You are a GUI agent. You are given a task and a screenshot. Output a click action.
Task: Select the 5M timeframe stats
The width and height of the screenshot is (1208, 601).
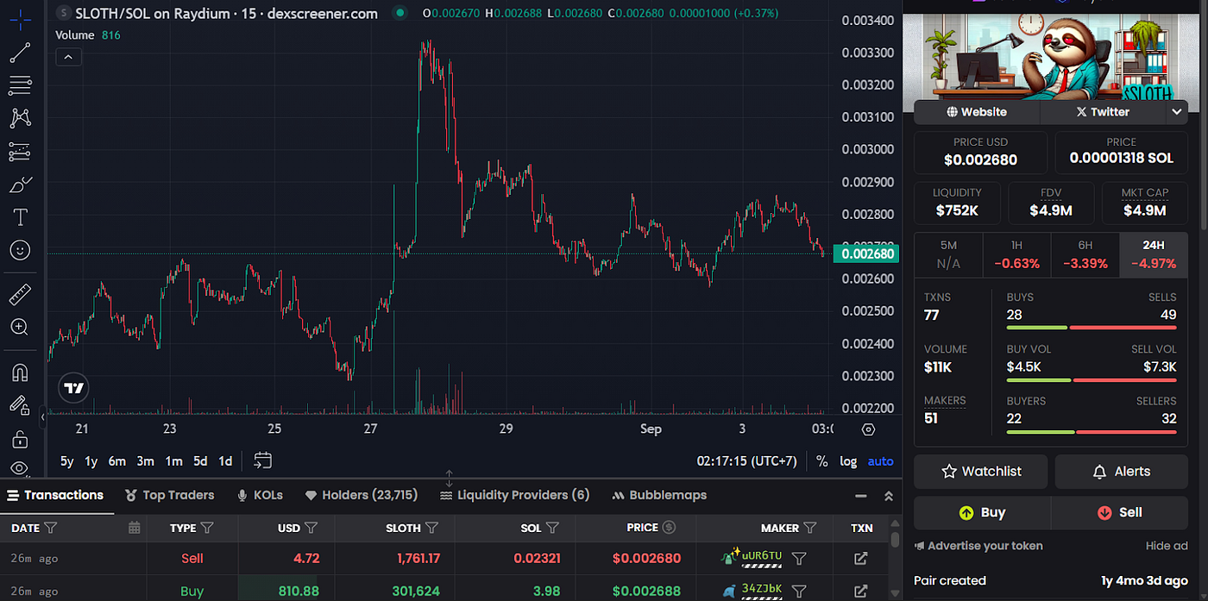(948, 255)
